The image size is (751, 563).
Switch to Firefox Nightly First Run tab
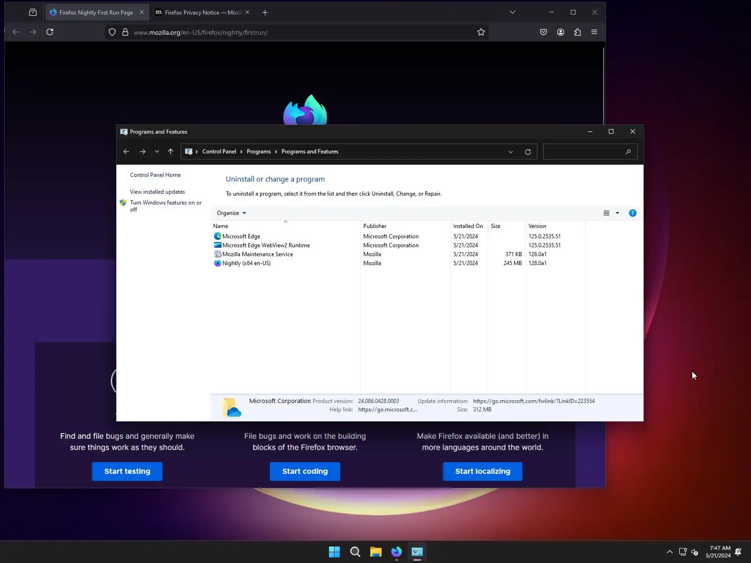(x=98, y=13)
